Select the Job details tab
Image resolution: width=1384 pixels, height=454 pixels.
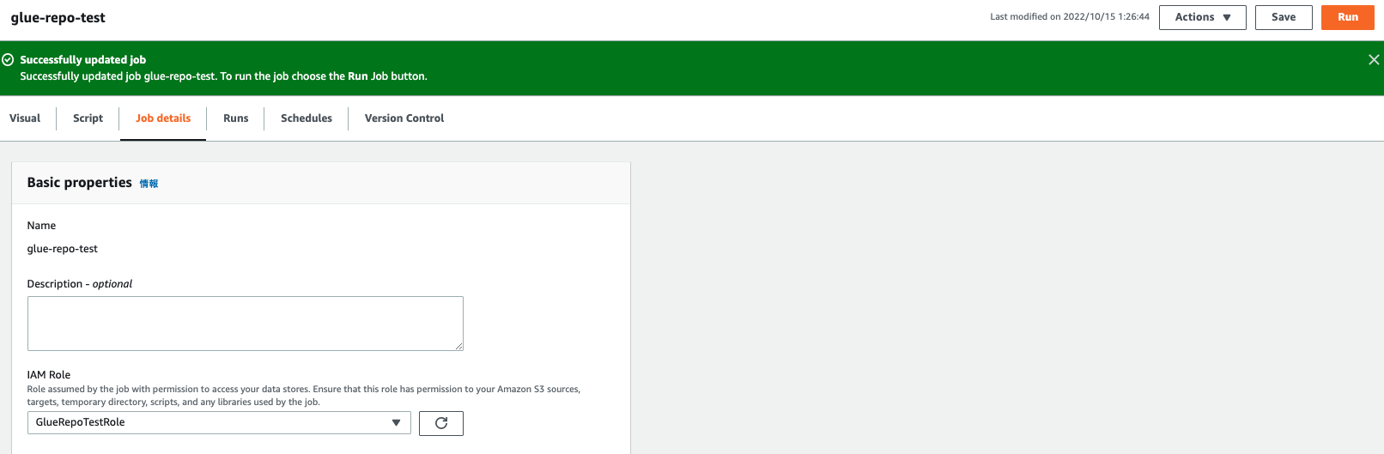coord(163,118)
